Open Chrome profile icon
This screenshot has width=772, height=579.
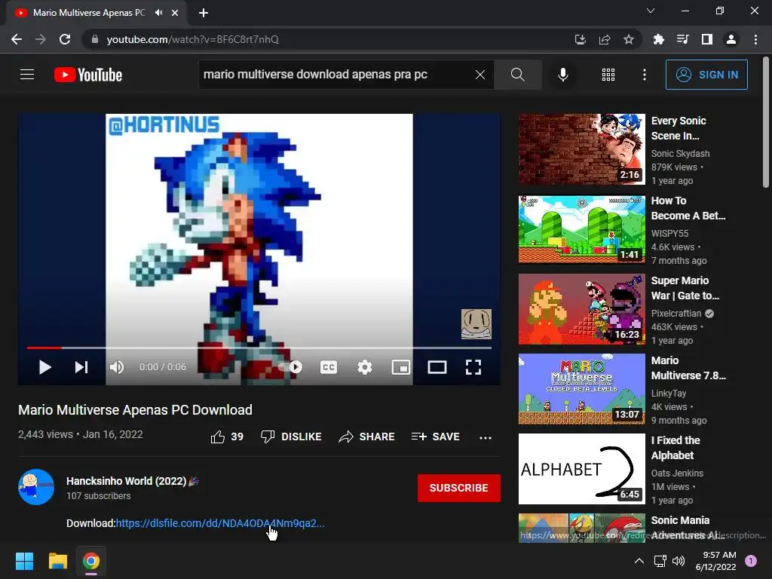[731, 39]
